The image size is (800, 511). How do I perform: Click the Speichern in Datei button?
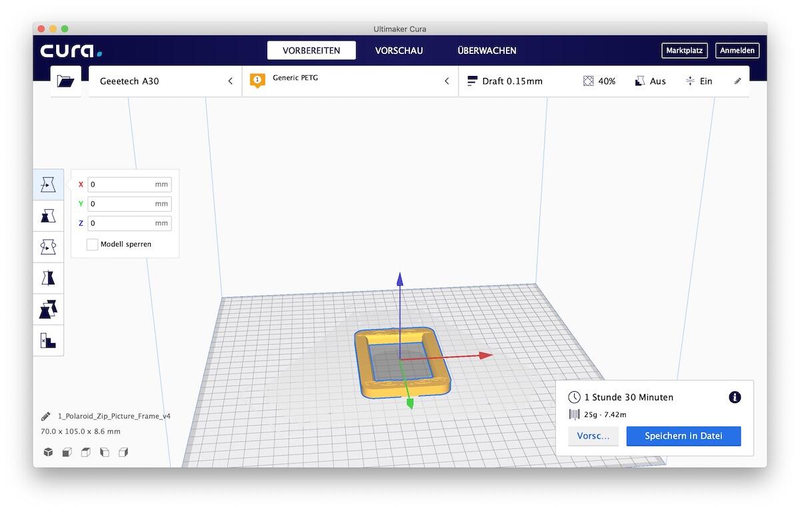click(x=683, y=436)
